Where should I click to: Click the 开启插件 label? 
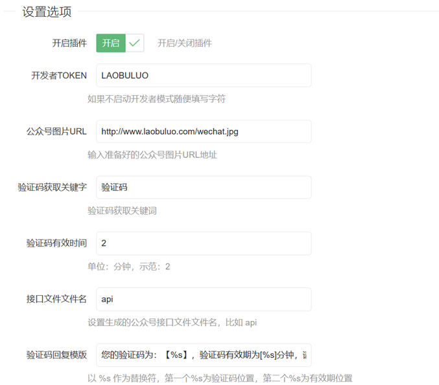(69, 43)
